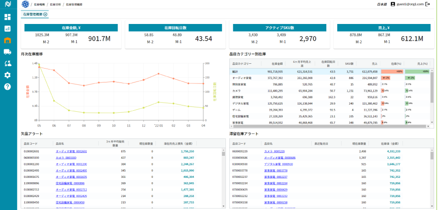Select the 総計 row in category table

238,71
